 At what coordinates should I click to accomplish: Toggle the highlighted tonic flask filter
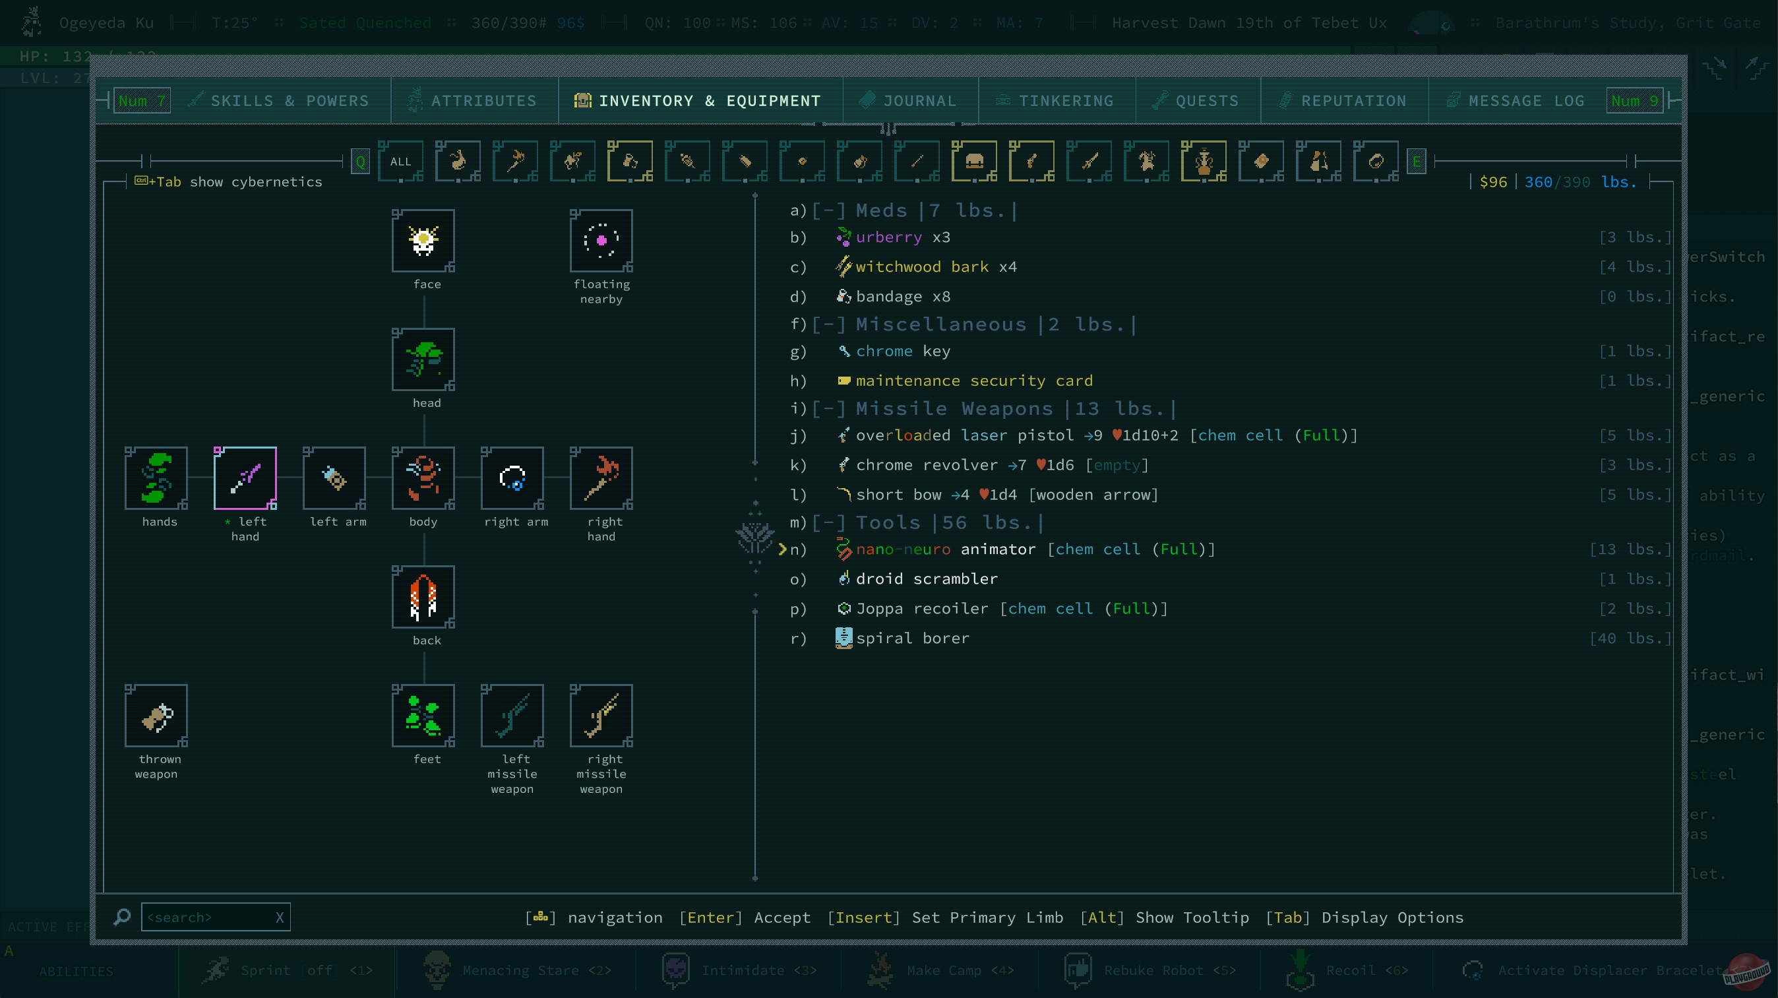(x=630, y=161)
